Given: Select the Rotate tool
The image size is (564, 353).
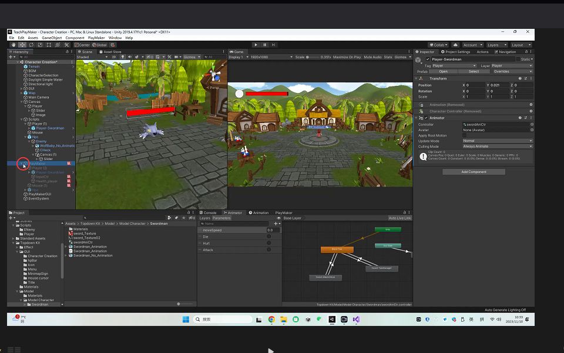Looking at the screenshot, I should [x=31, y=45].
